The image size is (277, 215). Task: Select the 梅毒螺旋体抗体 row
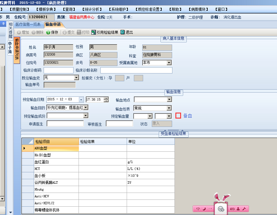coord(98,210)
